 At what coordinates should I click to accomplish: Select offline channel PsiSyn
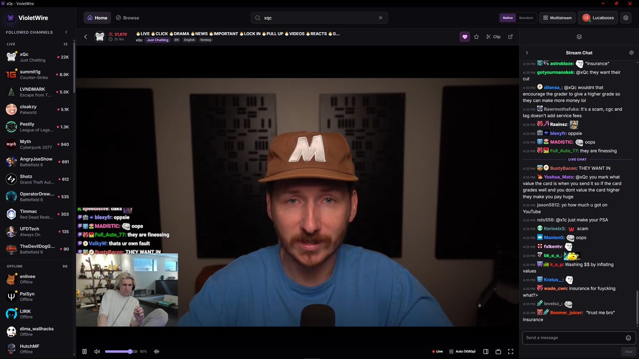[x=38, y=297]
